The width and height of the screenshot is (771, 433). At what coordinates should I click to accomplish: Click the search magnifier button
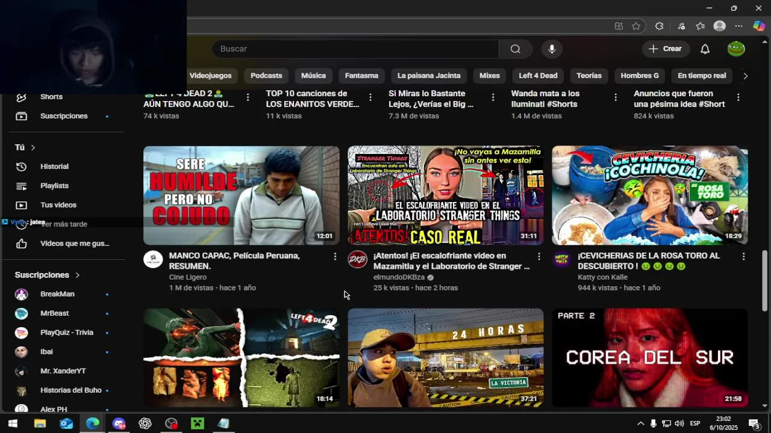(x=516, y=49)
